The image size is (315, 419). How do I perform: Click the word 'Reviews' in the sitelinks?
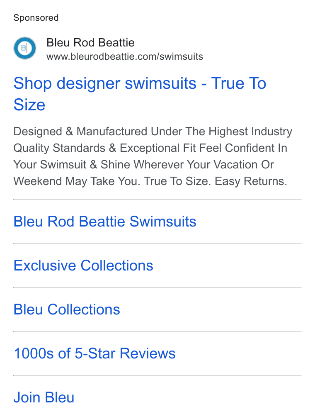tap(148, 353)
